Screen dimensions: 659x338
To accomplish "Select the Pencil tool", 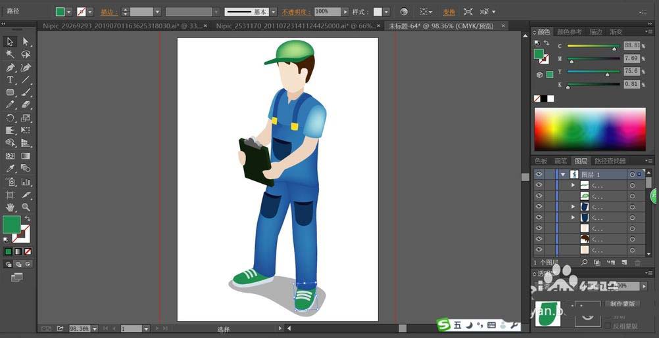I will [x=11, y=104].
